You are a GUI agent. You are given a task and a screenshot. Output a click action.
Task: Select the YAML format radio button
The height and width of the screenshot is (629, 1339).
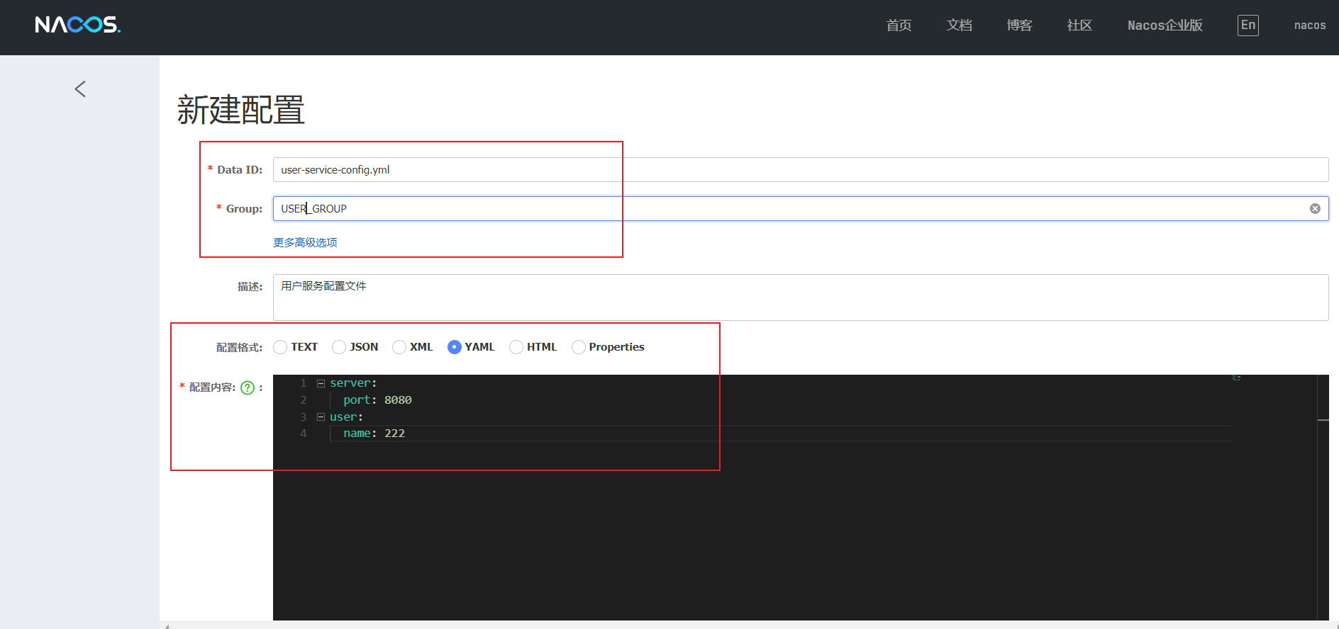455,347
